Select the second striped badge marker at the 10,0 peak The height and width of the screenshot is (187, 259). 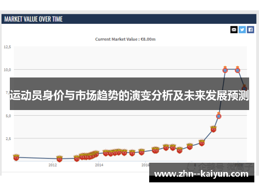tap(238, 70)
